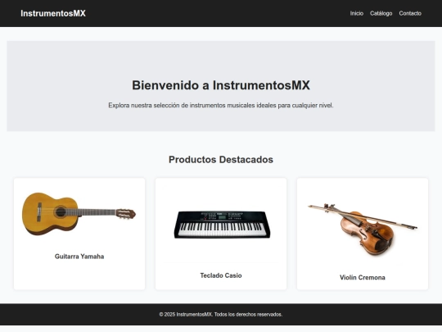Image resolution: width=442 pixels, height=332 pixels.
Task: Go to the Catálogo page
Action: (x=381, y=13)
